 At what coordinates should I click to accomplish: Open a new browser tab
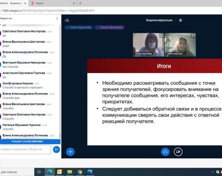tap(80, 3)
